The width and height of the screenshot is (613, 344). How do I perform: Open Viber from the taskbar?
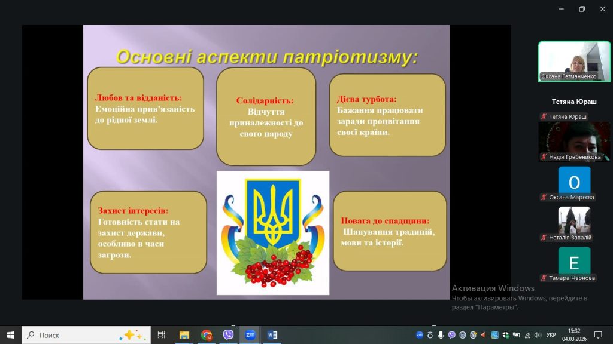tap(228, 335)
